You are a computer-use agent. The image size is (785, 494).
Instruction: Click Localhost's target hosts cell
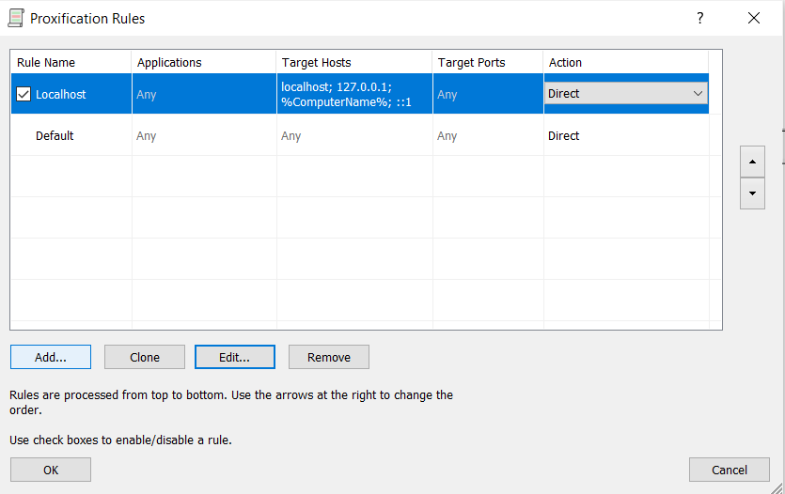pyautogui.click(x=354, y=94)
